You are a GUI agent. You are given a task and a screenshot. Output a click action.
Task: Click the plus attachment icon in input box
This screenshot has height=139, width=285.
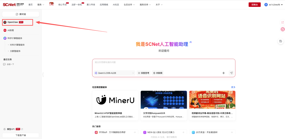coord(224,73)
